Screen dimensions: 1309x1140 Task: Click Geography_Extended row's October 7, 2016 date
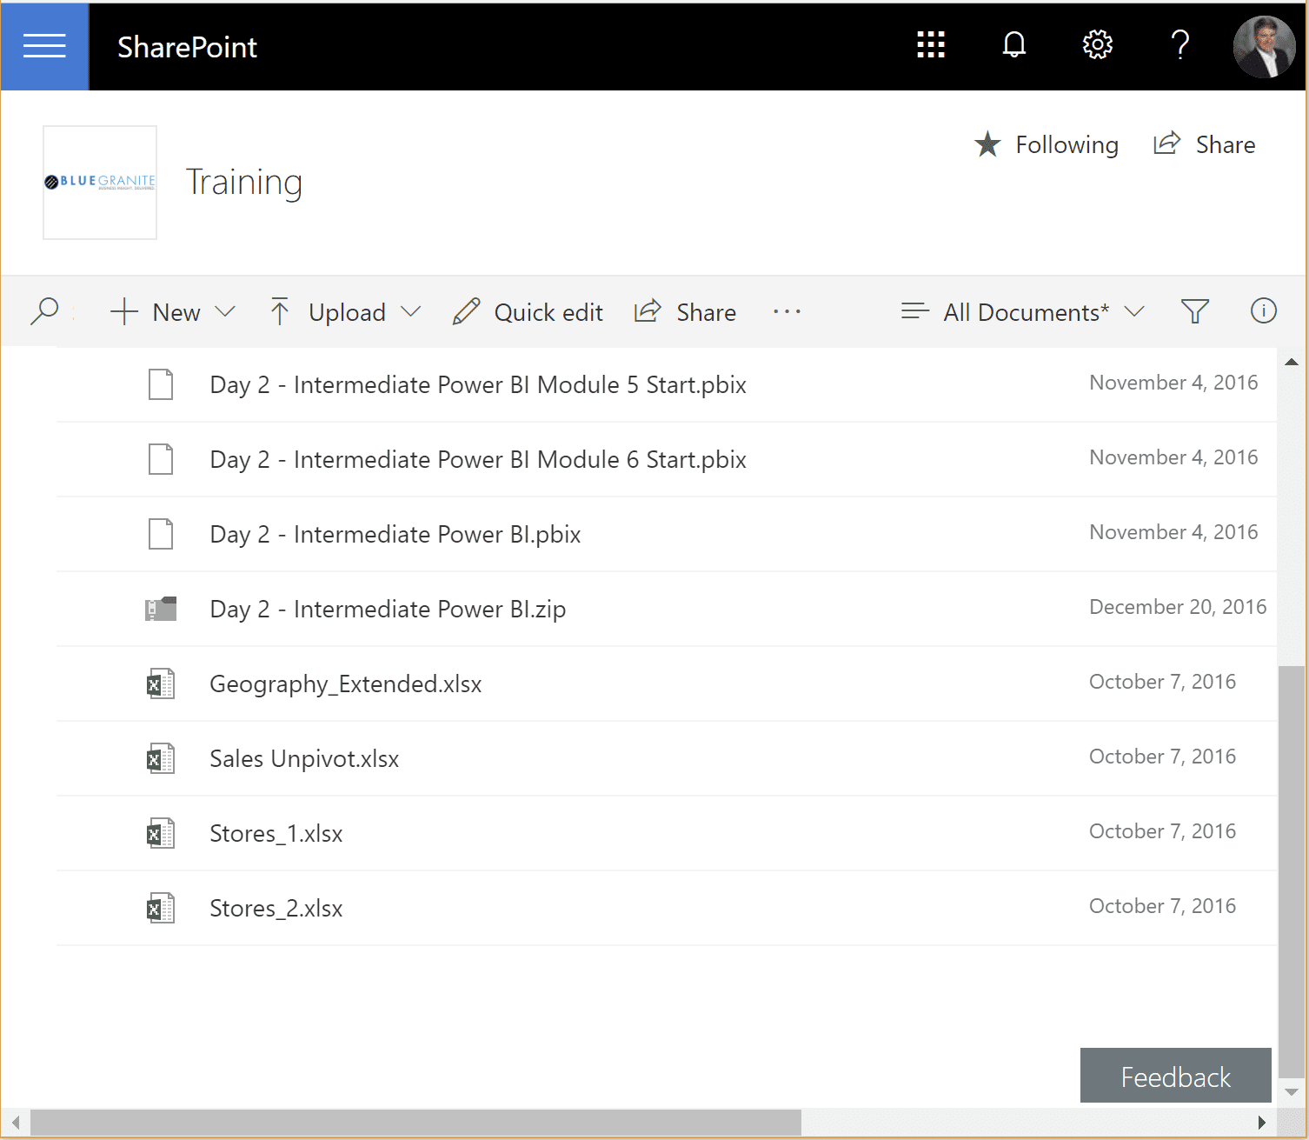(1162, 682)
